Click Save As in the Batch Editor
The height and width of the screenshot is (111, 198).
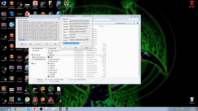coord(38,44)
